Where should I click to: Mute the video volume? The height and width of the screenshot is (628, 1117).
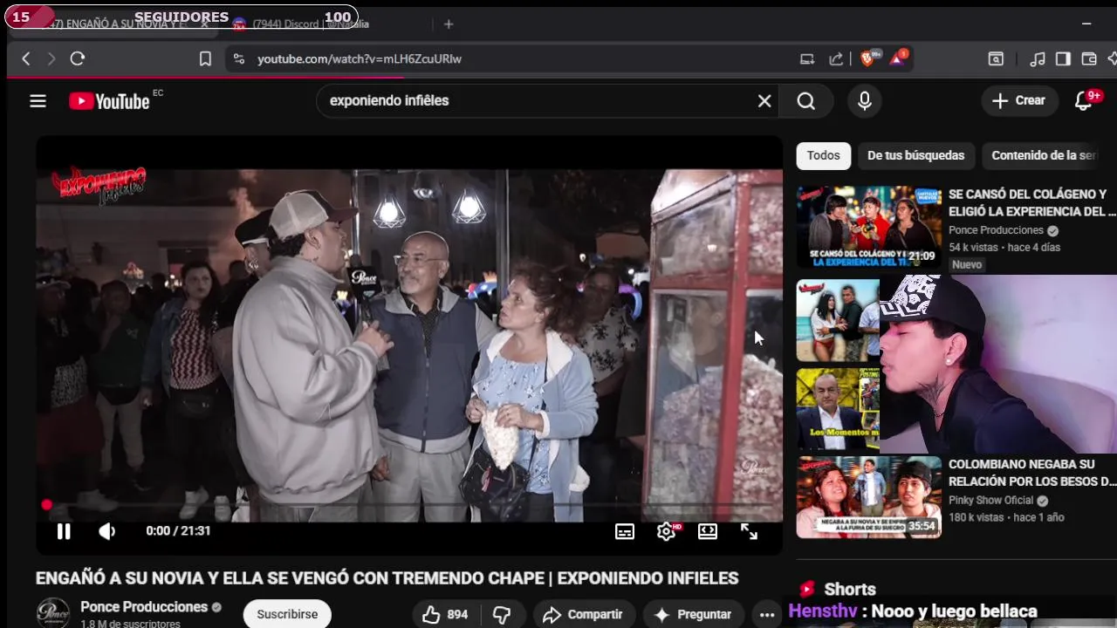(107, 531)
